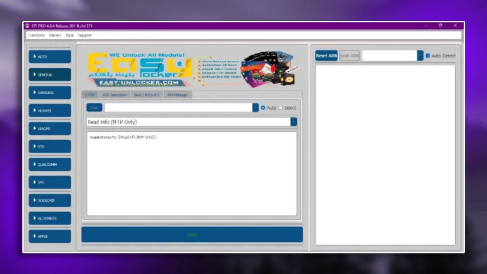Screen dimensions: 487x274
Task: Select the XIAOMI sidebar category
Action: pyautogui.click(x=50, y=128)
